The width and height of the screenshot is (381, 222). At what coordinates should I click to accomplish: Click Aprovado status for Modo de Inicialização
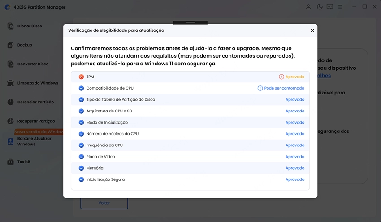click(x=295, y=122)
